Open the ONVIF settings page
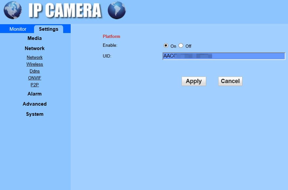The height and width of the screenshot is (190, 288). pos(35,78)
